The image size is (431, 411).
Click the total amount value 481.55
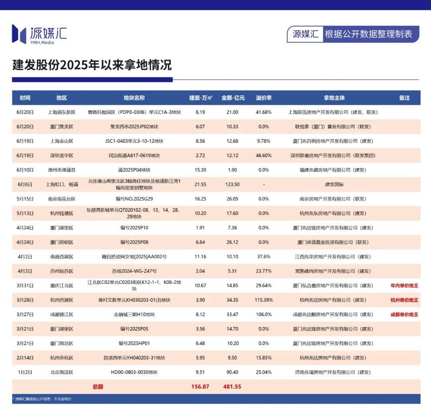(x=232, y=387)
